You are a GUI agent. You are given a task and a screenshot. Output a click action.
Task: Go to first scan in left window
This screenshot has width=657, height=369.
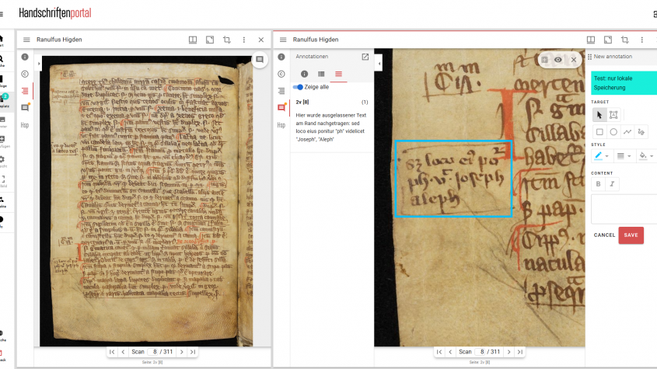[x=112, y=352]
